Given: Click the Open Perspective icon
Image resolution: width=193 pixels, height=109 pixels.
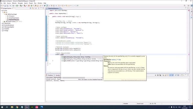Looking at the screenshot, I should [188, 5].
